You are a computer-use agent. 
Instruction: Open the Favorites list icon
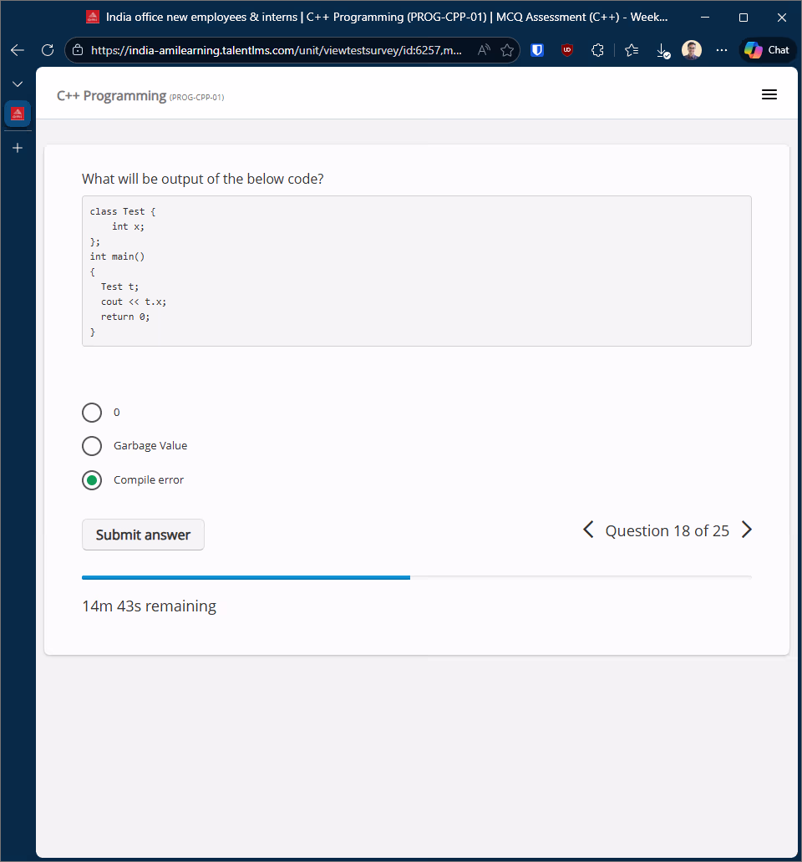tap(632, 50)
